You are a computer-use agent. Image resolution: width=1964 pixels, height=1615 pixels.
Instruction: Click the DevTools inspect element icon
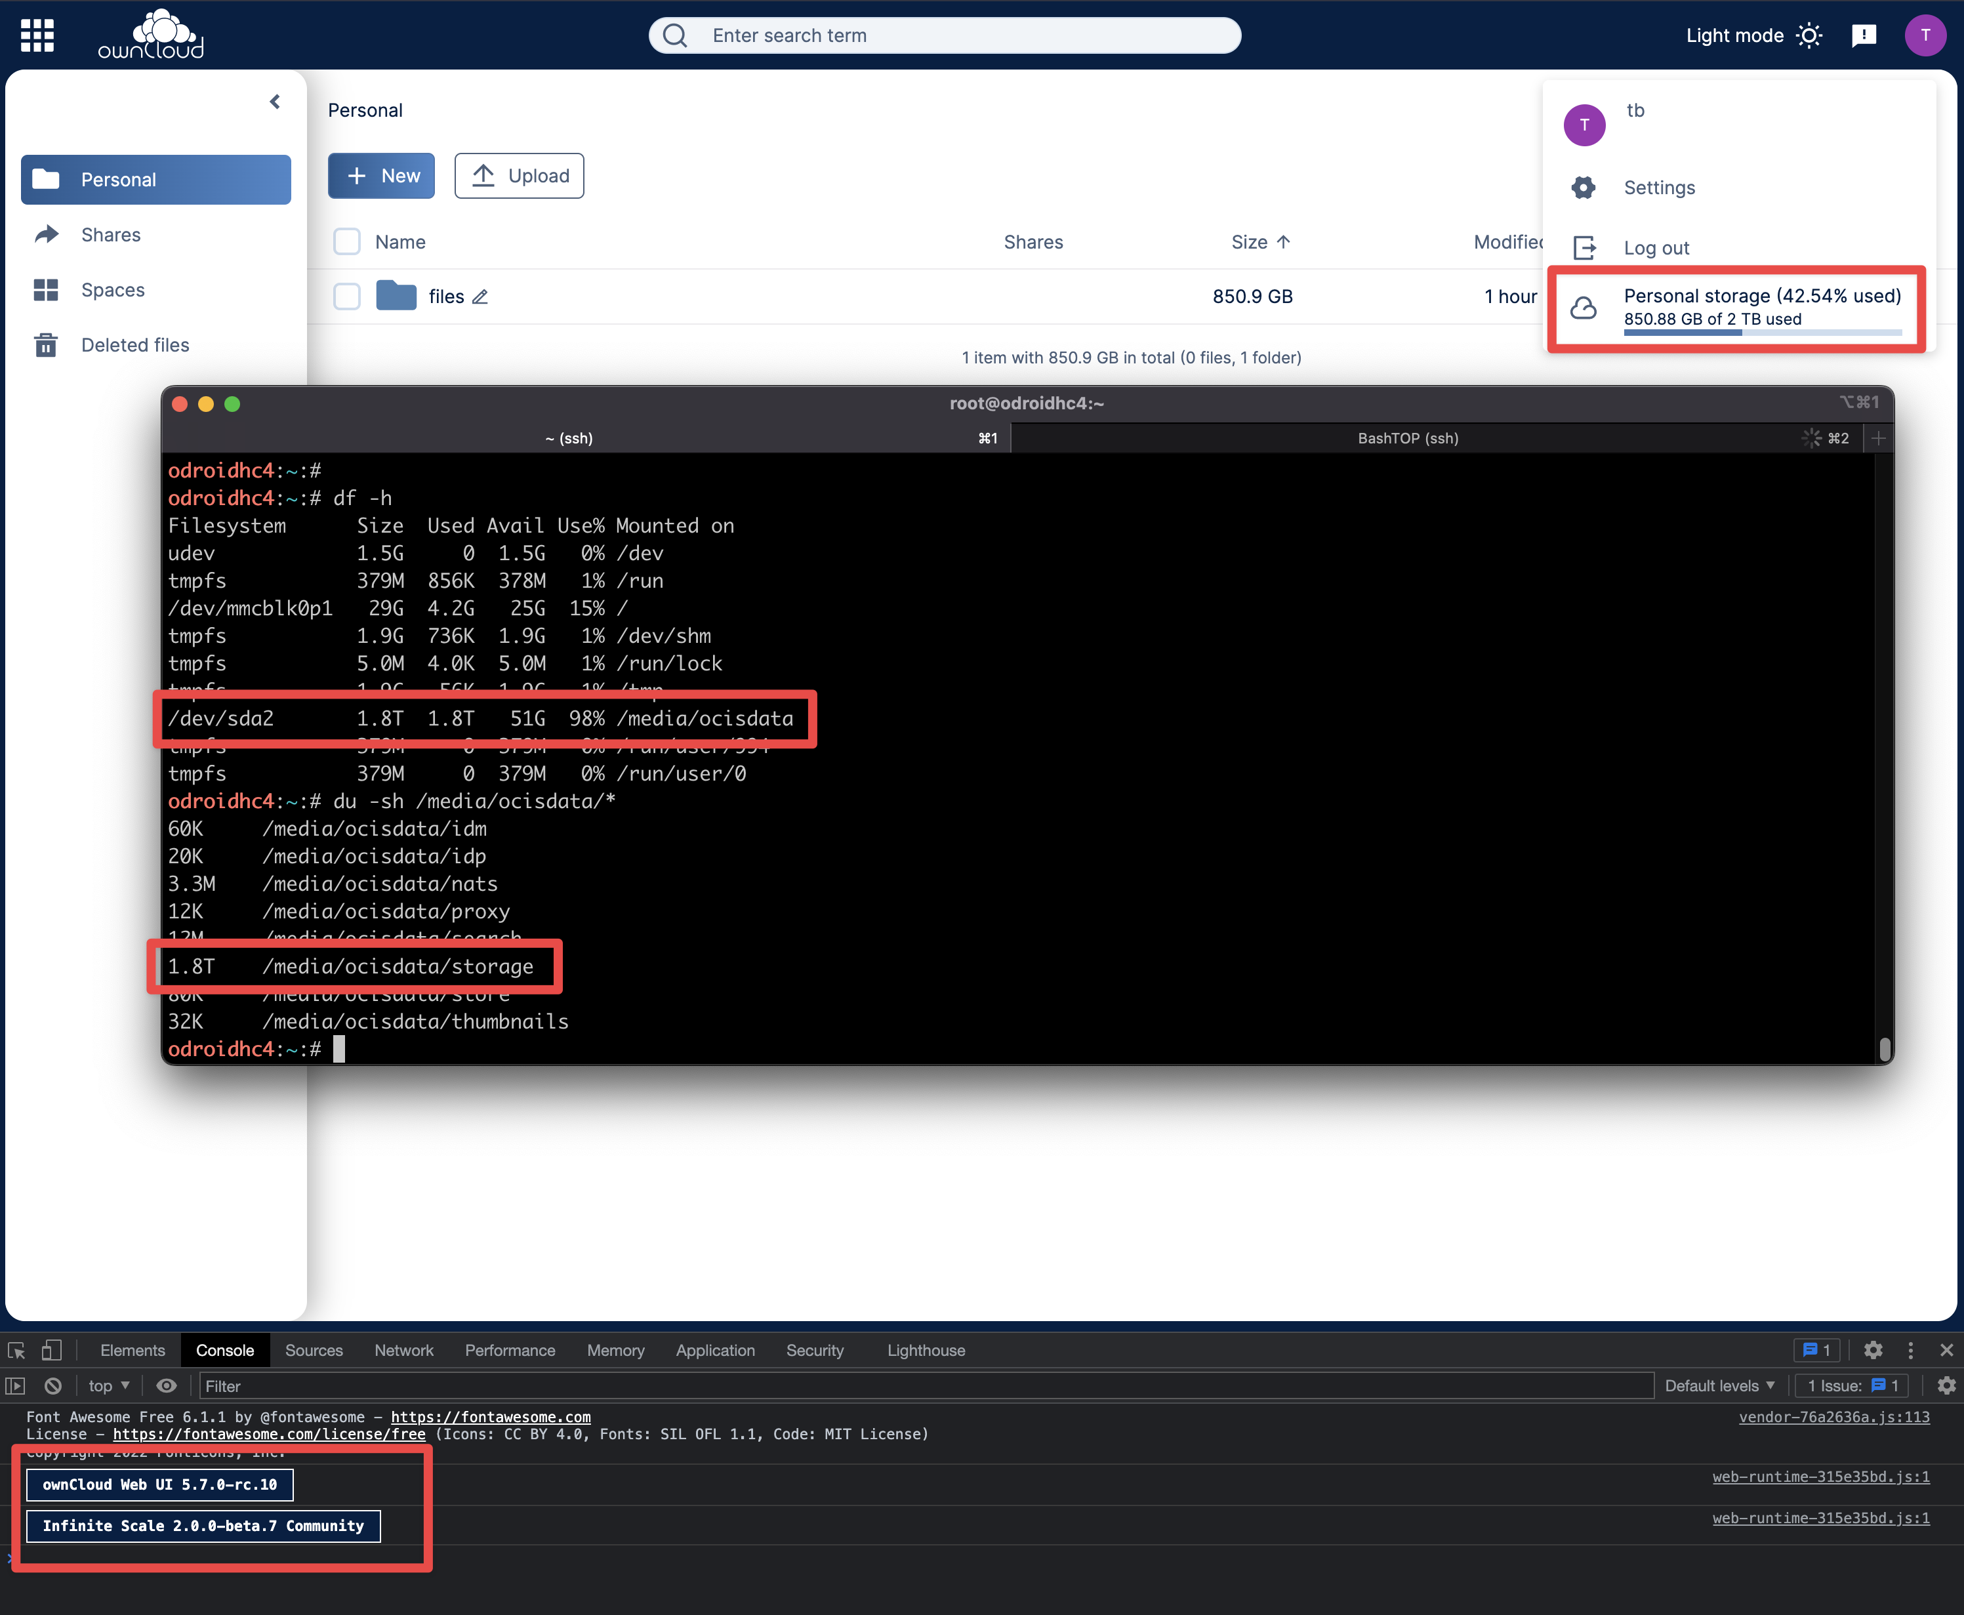(x=16, y=1351)
